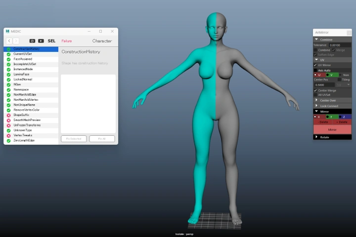356x237 pixels.
Task: Click green check icon beside Namespace
Action: click(x=8, y=90)
